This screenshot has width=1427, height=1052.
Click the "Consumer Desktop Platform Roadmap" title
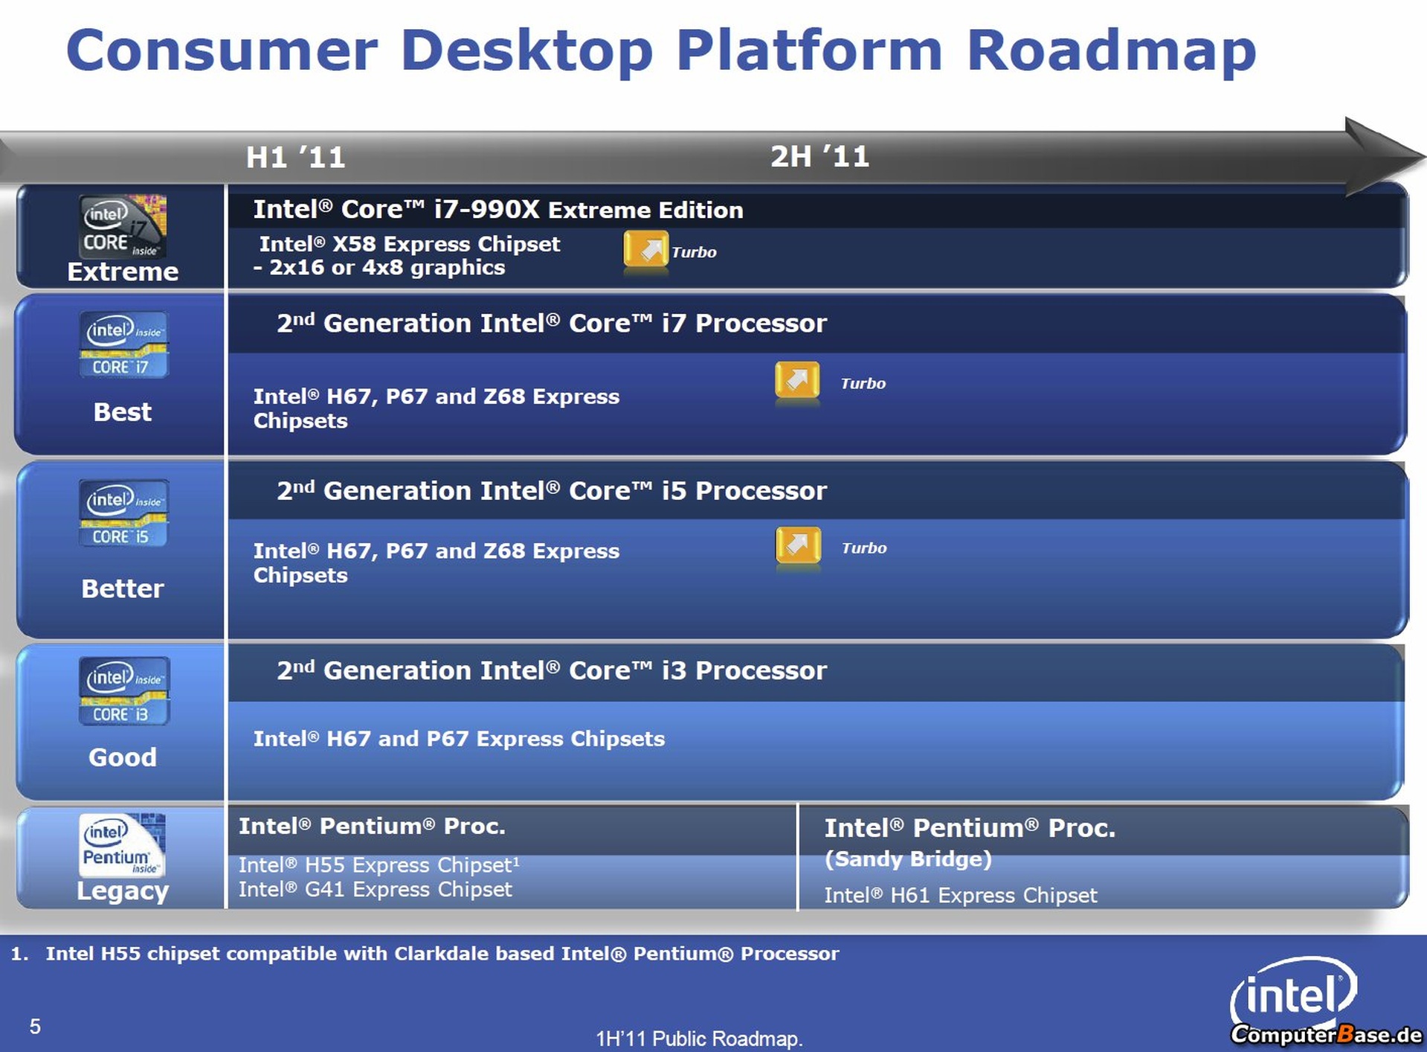click(661, 51)
